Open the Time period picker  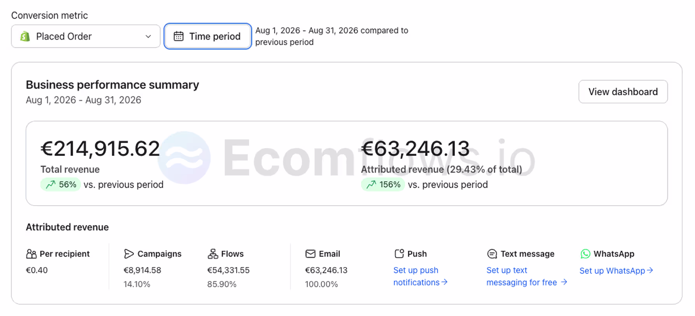[208, 36]
